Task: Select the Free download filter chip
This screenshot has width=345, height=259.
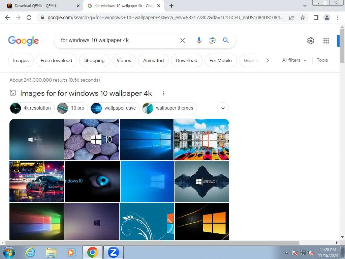Action: (56, 60)
